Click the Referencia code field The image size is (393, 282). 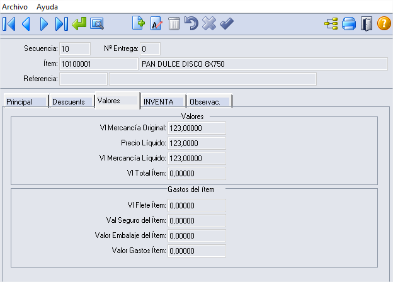pos(84,79)
